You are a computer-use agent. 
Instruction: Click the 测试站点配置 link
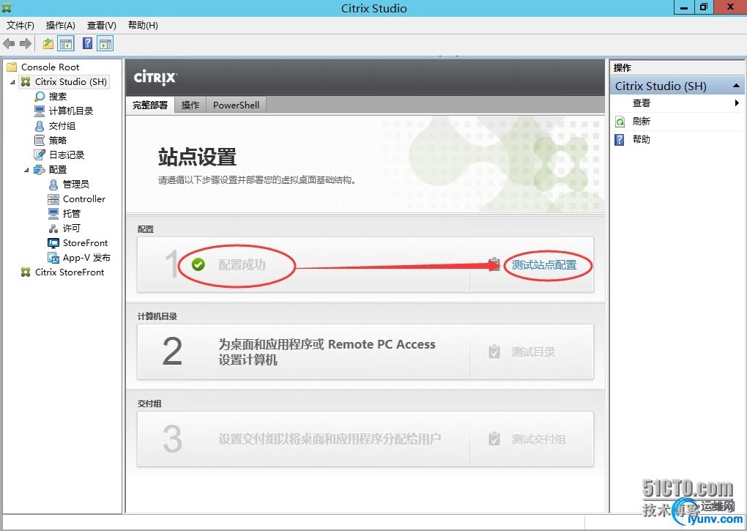544,265
